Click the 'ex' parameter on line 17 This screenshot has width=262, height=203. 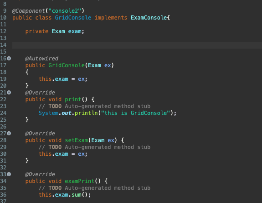[108, 65]
